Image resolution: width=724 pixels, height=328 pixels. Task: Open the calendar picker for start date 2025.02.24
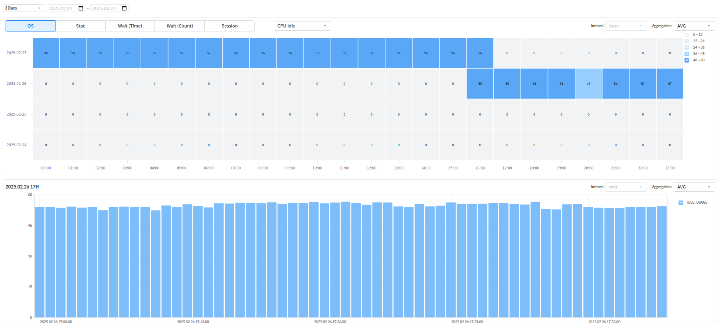81,8
